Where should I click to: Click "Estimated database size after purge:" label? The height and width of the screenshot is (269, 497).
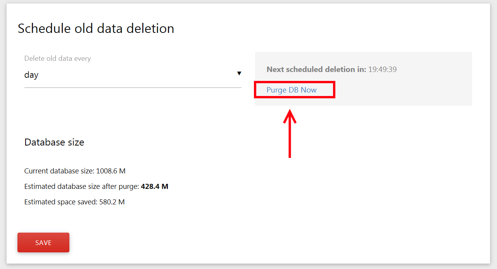point(81,187)
